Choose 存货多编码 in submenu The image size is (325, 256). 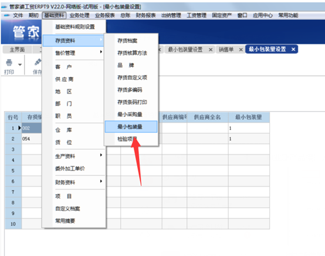(x=131, y=90)
